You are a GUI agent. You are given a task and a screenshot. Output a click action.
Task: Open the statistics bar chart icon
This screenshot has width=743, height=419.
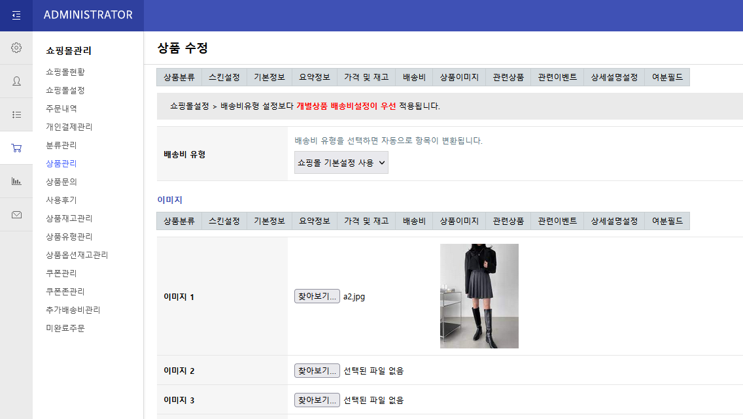click(16, 181)
